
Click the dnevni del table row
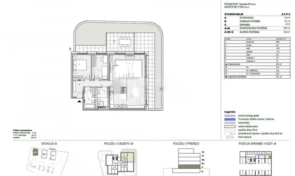(257, 42)
